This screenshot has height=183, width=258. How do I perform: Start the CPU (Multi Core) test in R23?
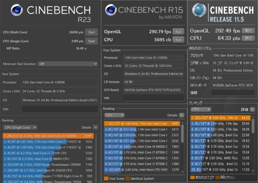tap(91, 32)
